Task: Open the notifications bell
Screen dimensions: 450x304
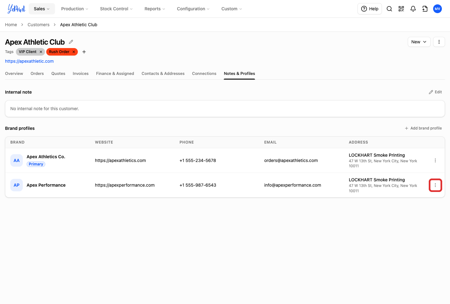Action: (413, 9)
